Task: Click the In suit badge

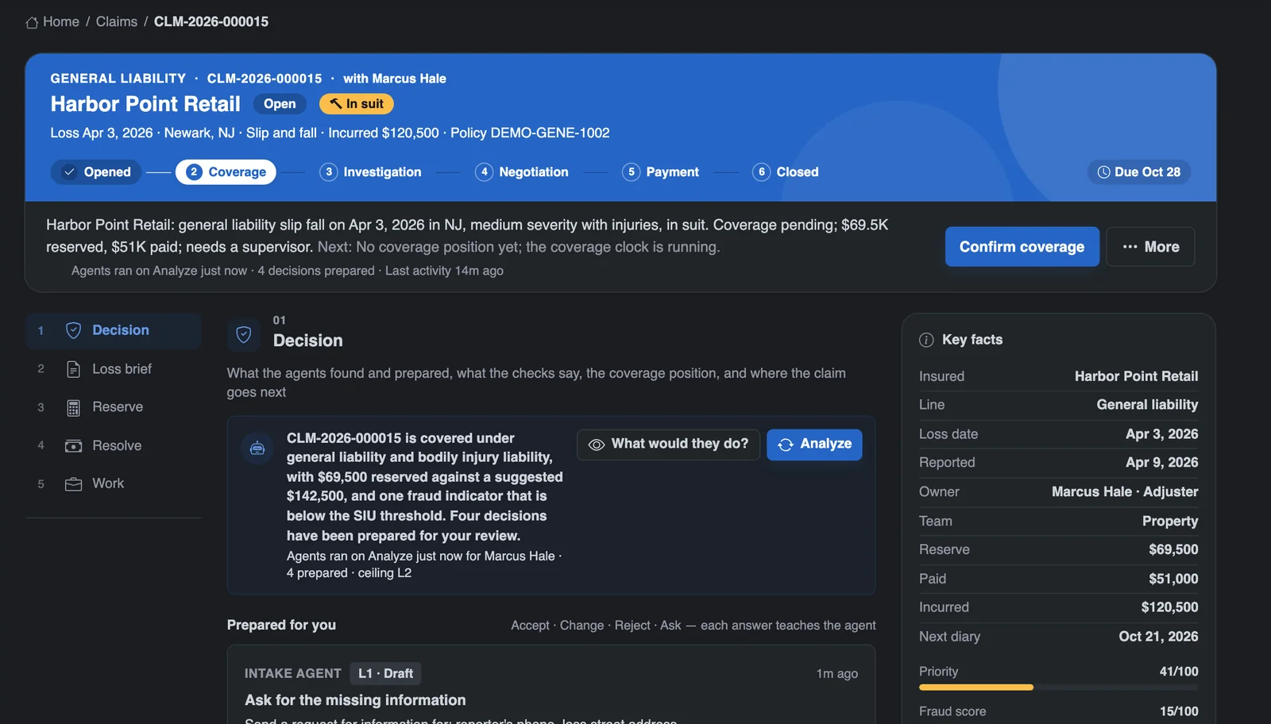Action: tap(356, 104)
